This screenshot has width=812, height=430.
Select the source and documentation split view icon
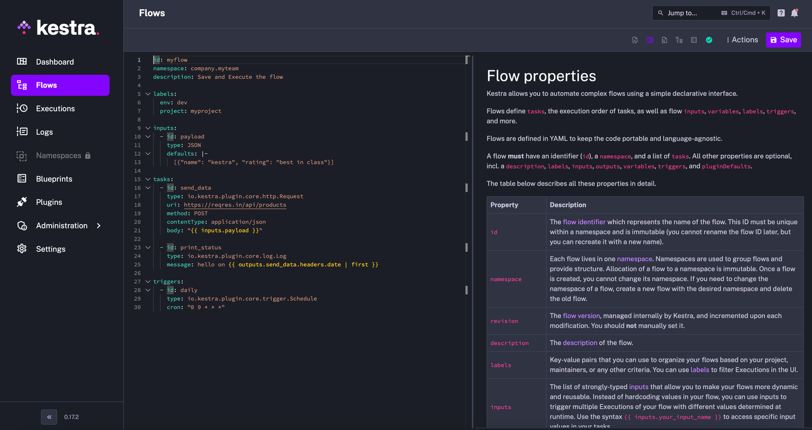649,40
